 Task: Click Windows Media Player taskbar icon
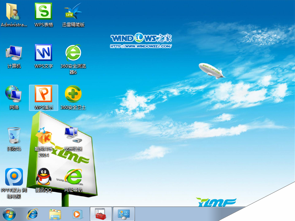pos(78,214)
